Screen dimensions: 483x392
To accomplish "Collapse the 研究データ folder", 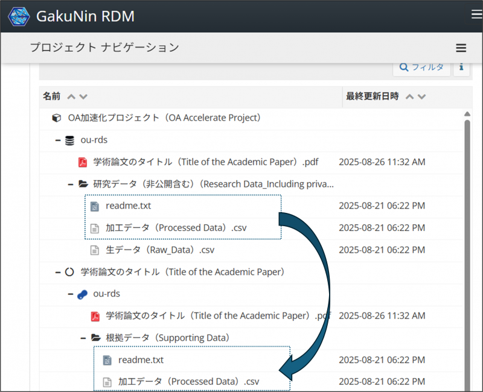I will click(71, 184).
